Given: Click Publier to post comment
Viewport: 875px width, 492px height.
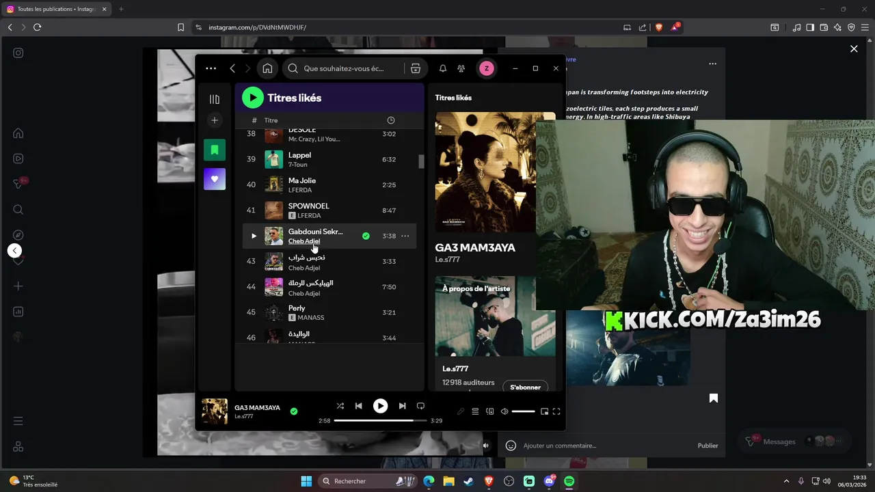Looking at the screenshot, I should point(708,446).
